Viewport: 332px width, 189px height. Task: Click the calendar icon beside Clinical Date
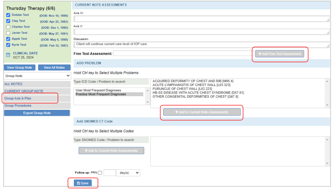8,55
